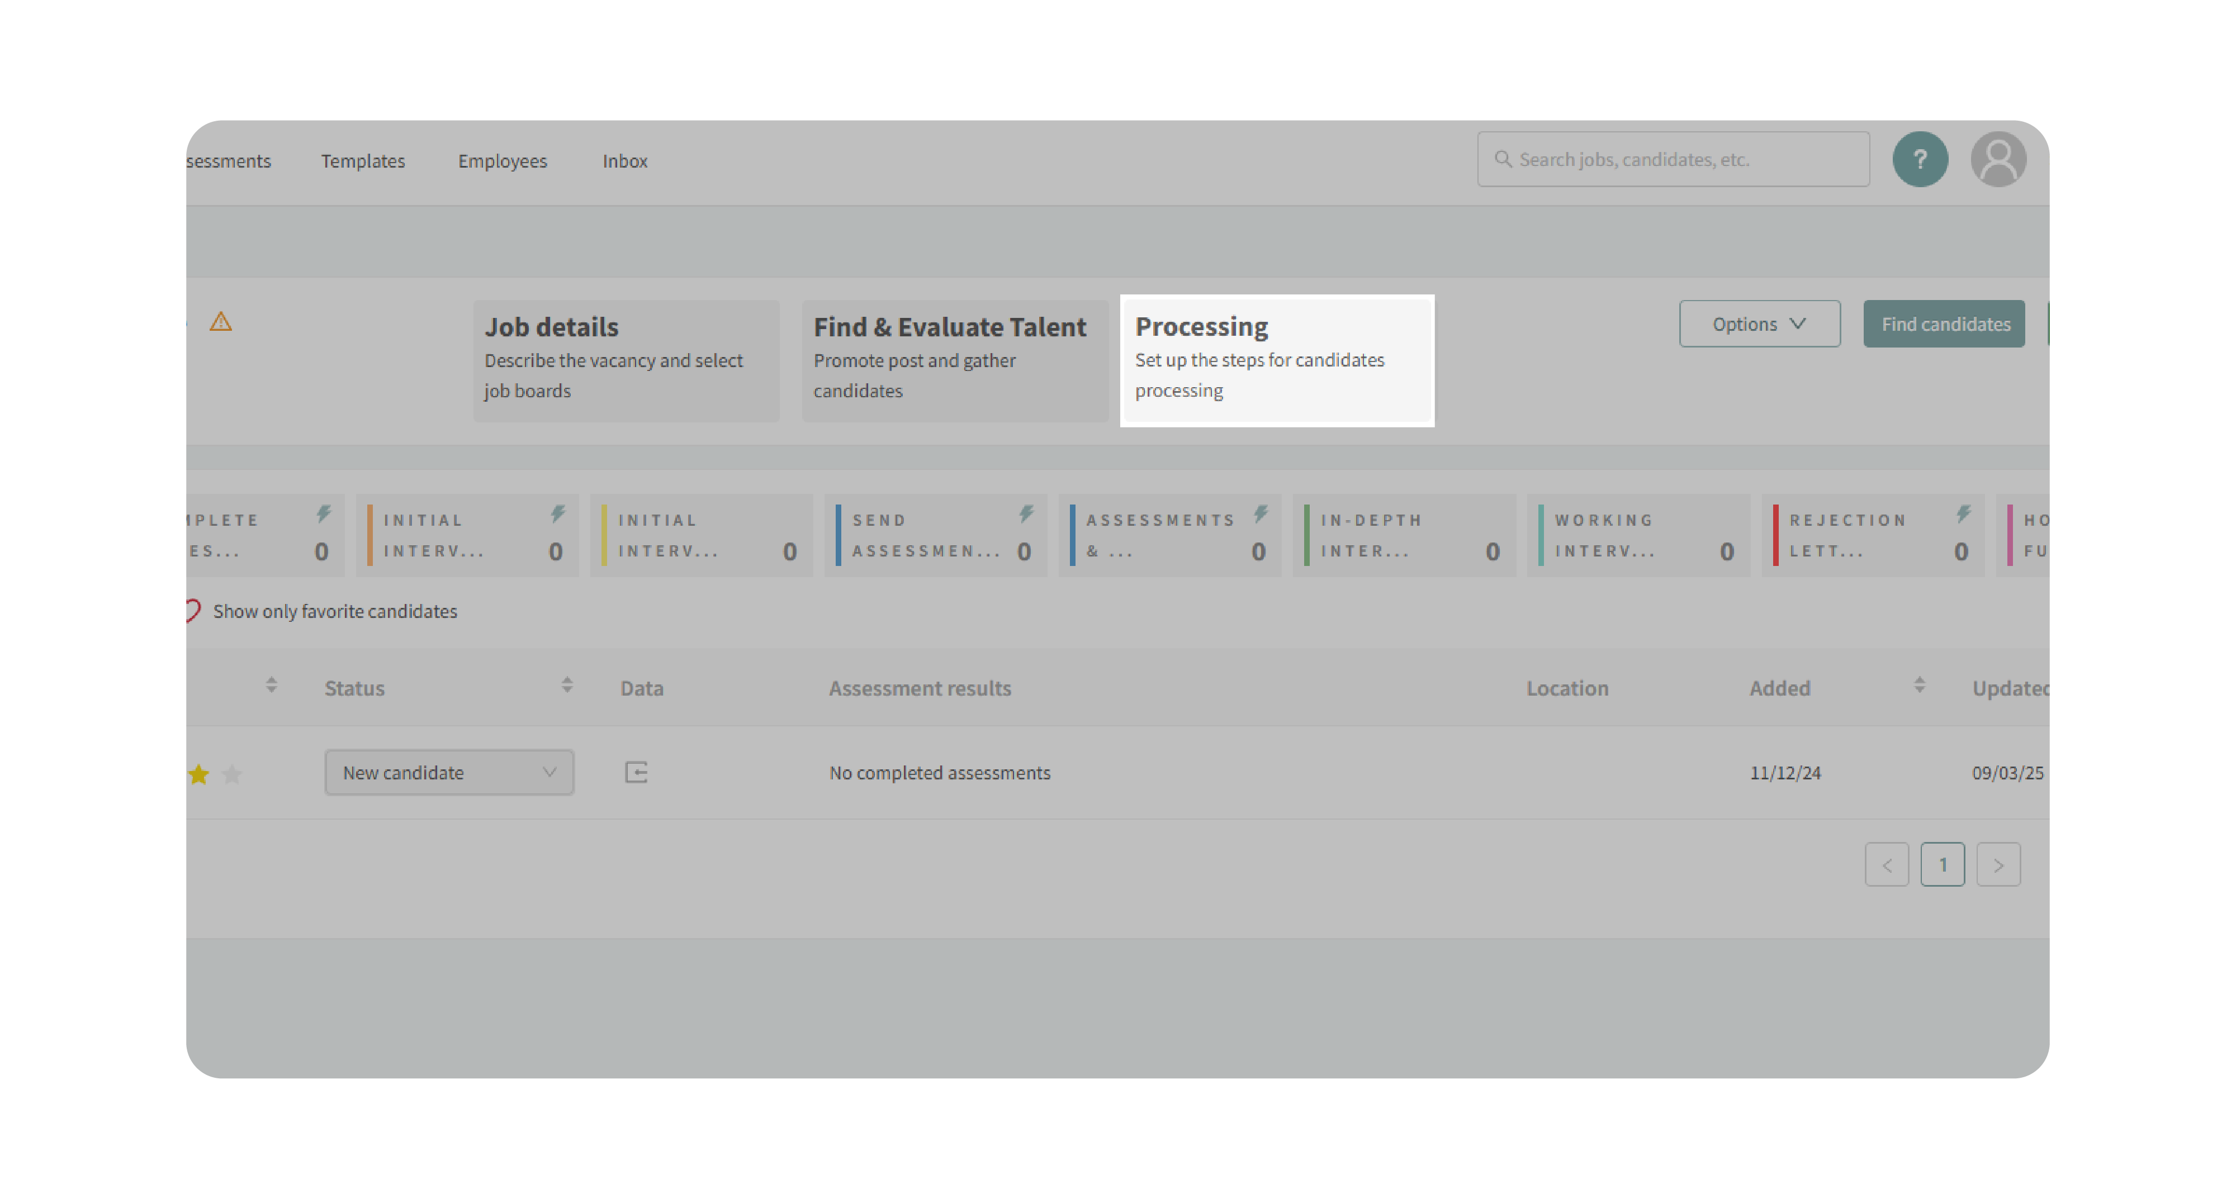Click the candidate data import icon
Screen dimensions: 2236x1199
click(x=636, y=772)
